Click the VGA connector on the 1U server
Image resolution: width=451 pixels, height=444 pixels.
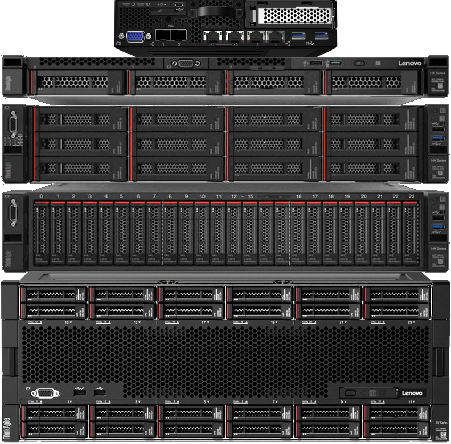tap(186, 63)
